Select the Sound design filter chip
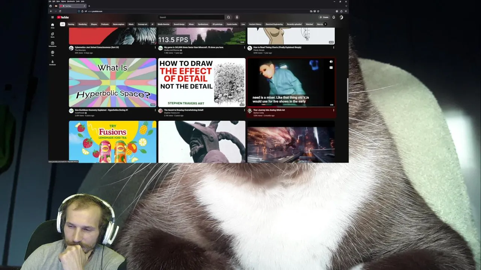481x270 pixels. click(179, 24)
